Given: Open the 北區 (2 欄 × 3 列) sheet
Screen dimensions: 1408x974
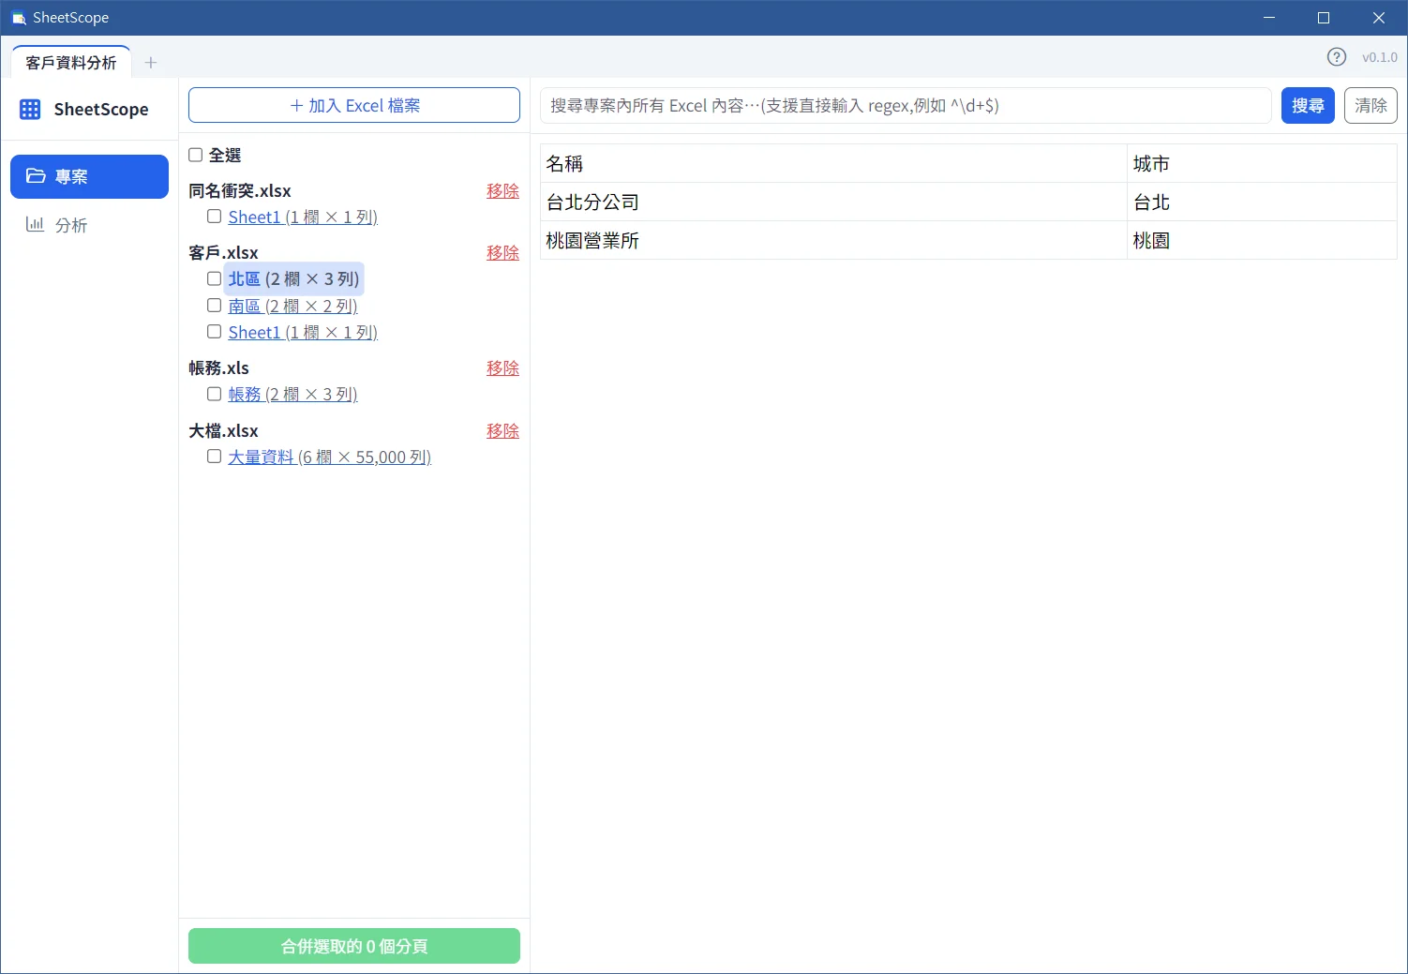Looking at the screenshot, I should pyautogui.click(x=293, y=278).
